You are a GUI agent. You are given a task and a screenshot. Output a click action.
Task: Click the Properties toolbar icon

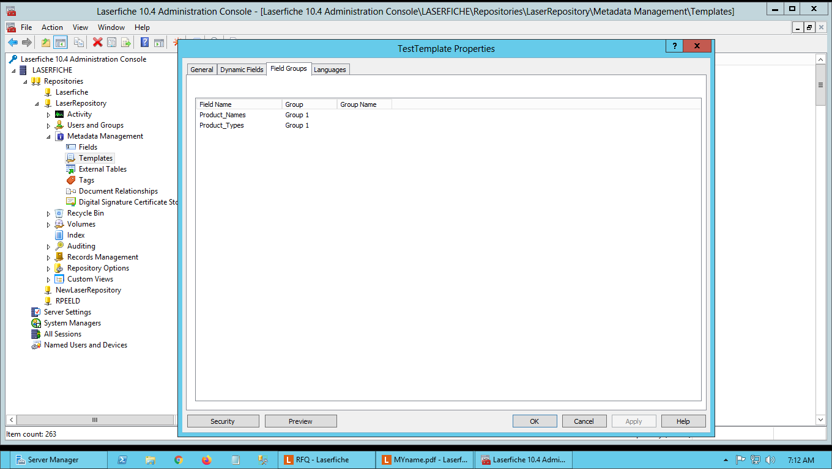111,42
